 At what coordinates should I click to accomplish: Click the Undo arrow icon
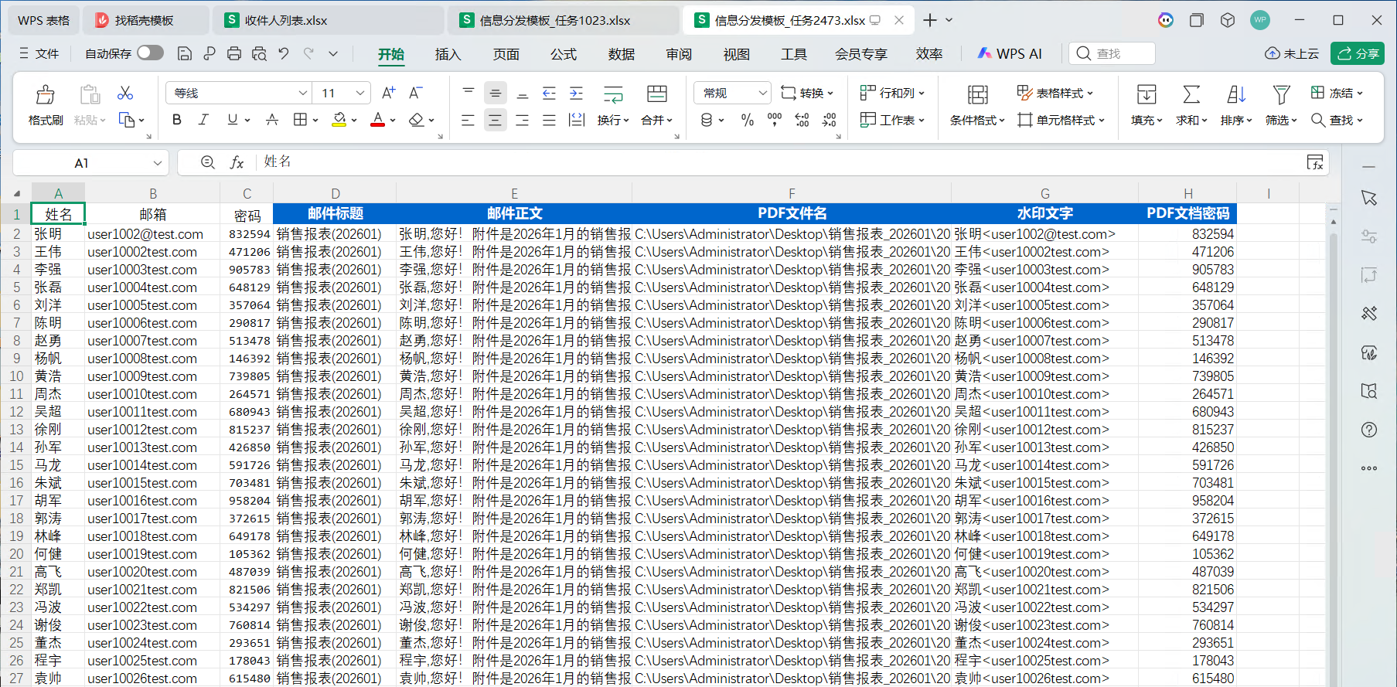click(284, 53)
